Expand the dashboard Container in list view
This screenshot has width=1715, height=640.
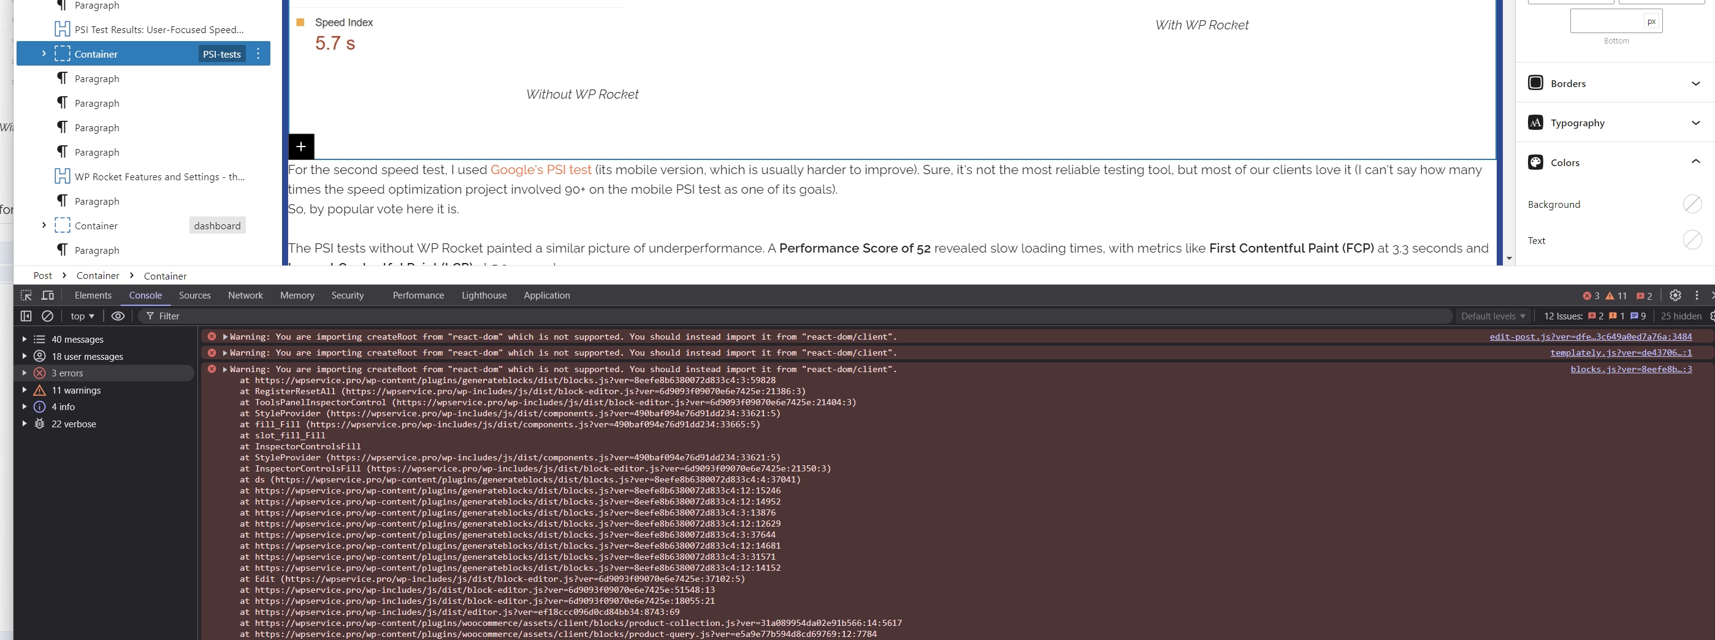(x=44, y=225)
